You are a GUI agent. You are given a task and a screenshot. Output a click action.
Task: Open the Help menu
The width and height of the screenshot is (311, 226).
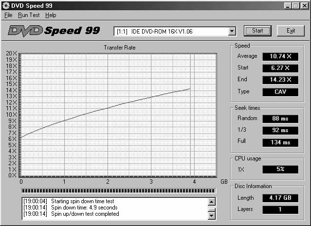[51, 15]
